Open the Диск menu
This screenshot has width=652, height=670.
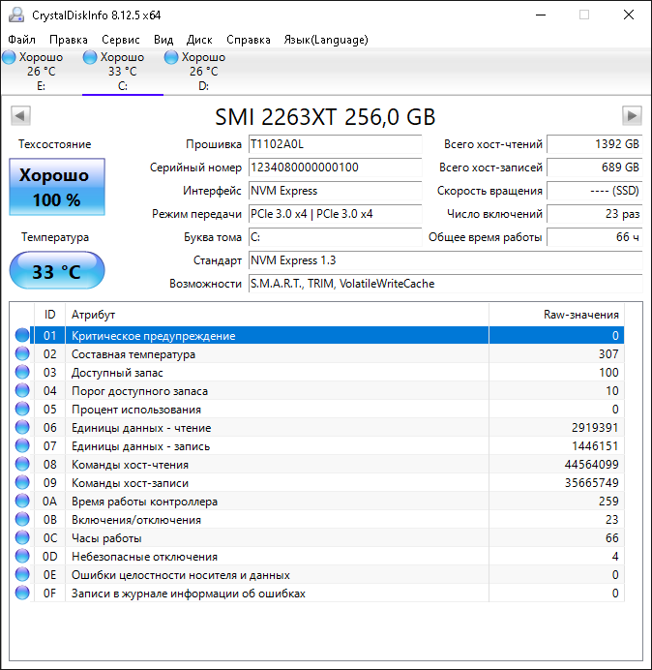click(x=199, y=40)
